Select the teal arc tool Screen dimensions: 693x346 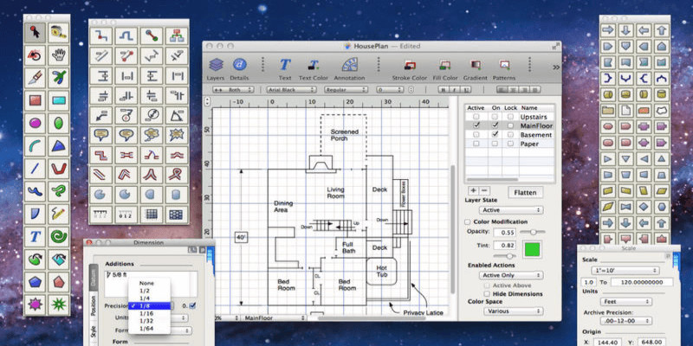pos(35,145)
